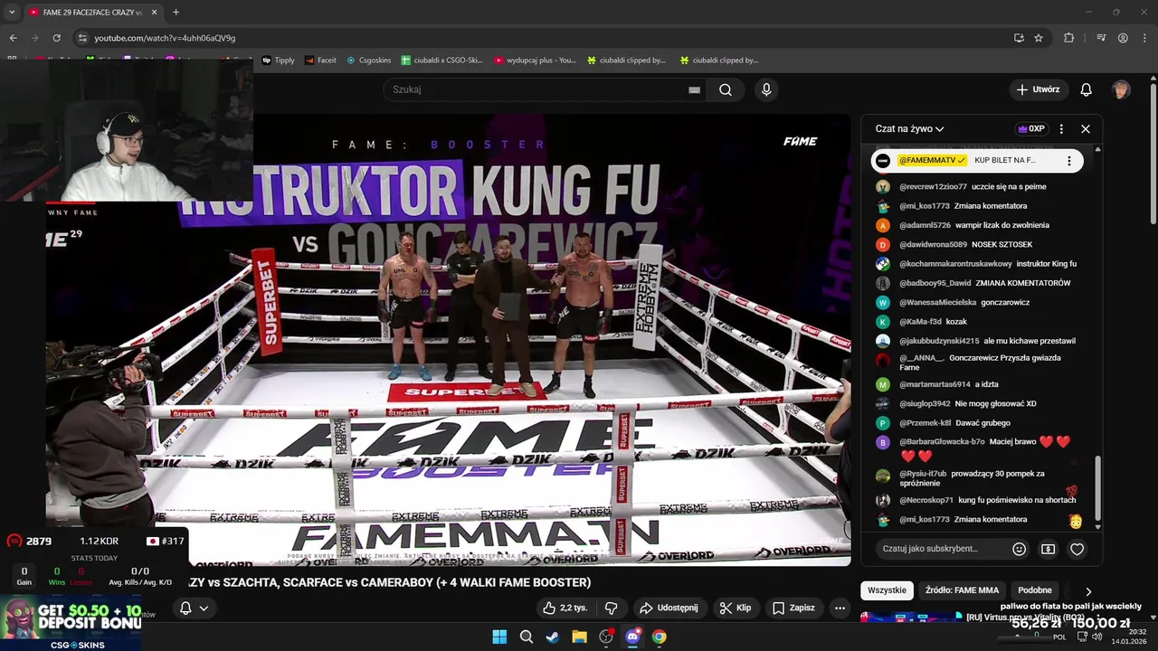Viewport: 1158px width, 651px height.
Task: Click the chat panel scrollbar
Action: tap(1099, 488)
